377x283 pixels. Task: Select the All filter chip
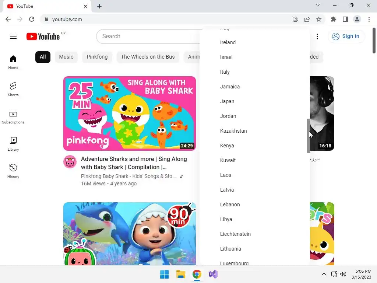tap(43, 57)
